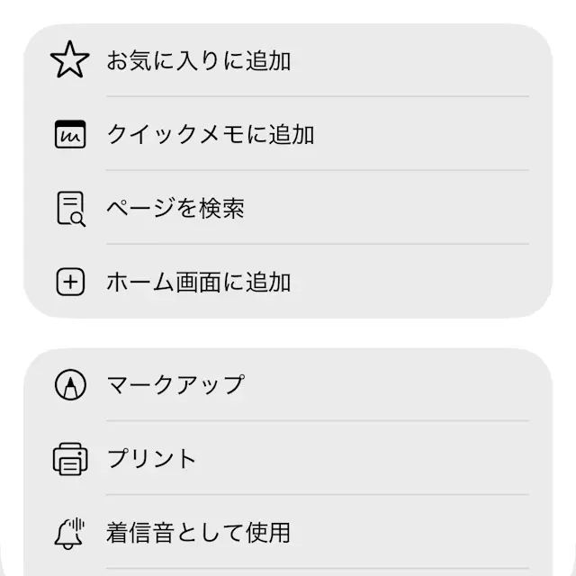This screenshot has height=576, width=576.
Task: Click the star icon for favorites
Action: 69,60
